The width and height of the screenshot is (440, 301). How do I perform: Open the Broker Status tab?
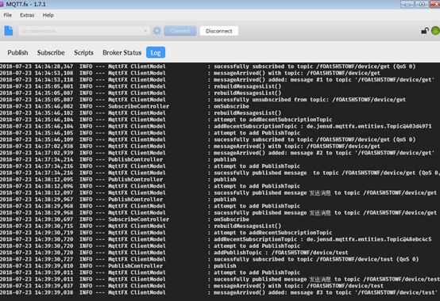(x=122, y=52)
